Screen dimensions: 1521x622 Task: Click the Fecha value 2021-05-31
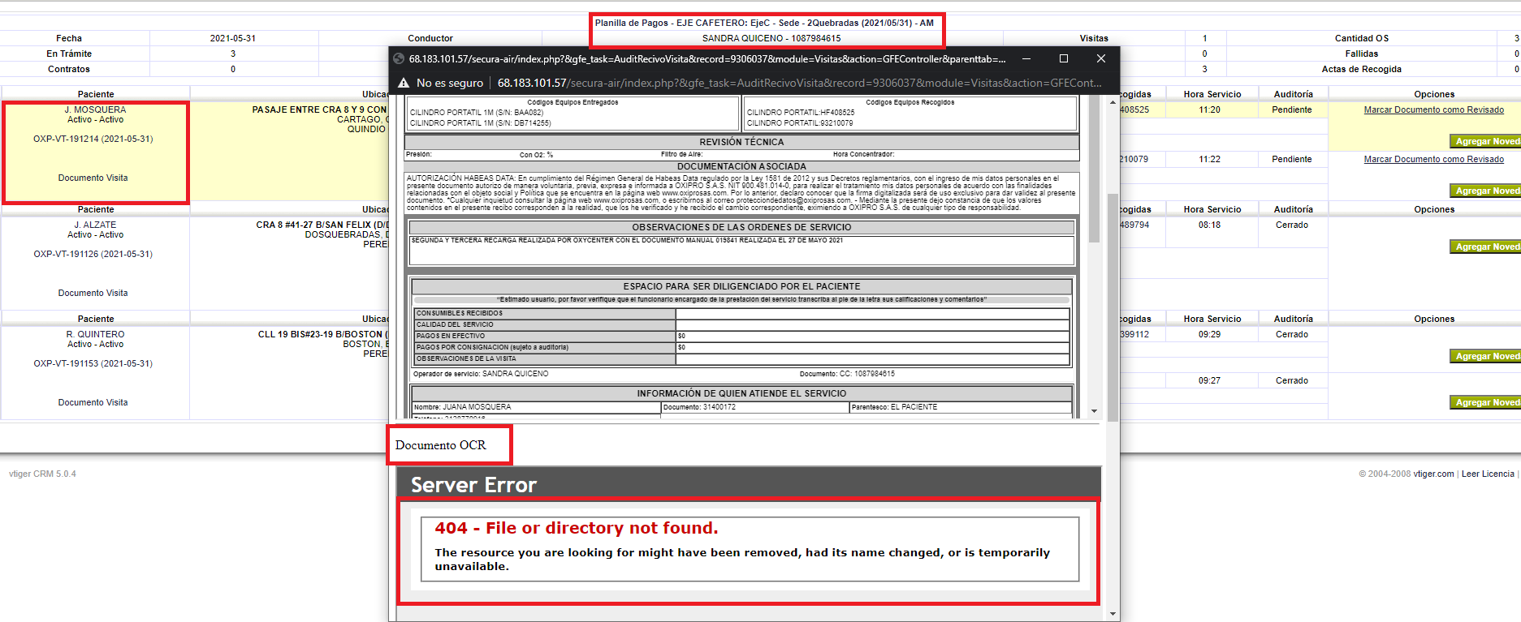(x=233, y=38)
